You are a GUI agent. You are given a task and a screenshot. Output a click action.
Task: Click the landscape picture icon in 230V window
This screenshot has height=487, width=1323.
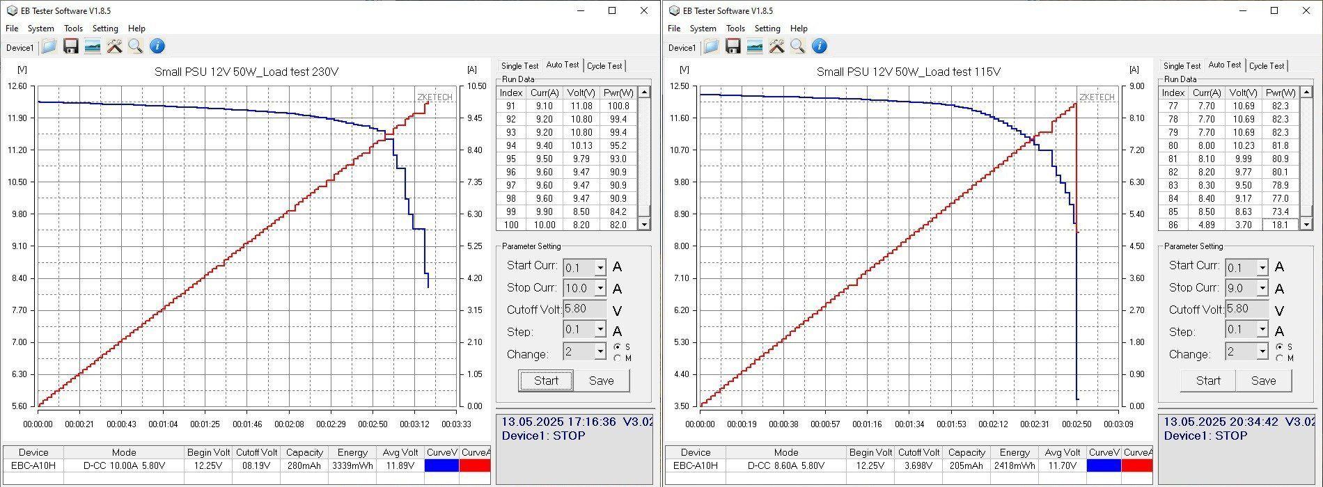92,47
